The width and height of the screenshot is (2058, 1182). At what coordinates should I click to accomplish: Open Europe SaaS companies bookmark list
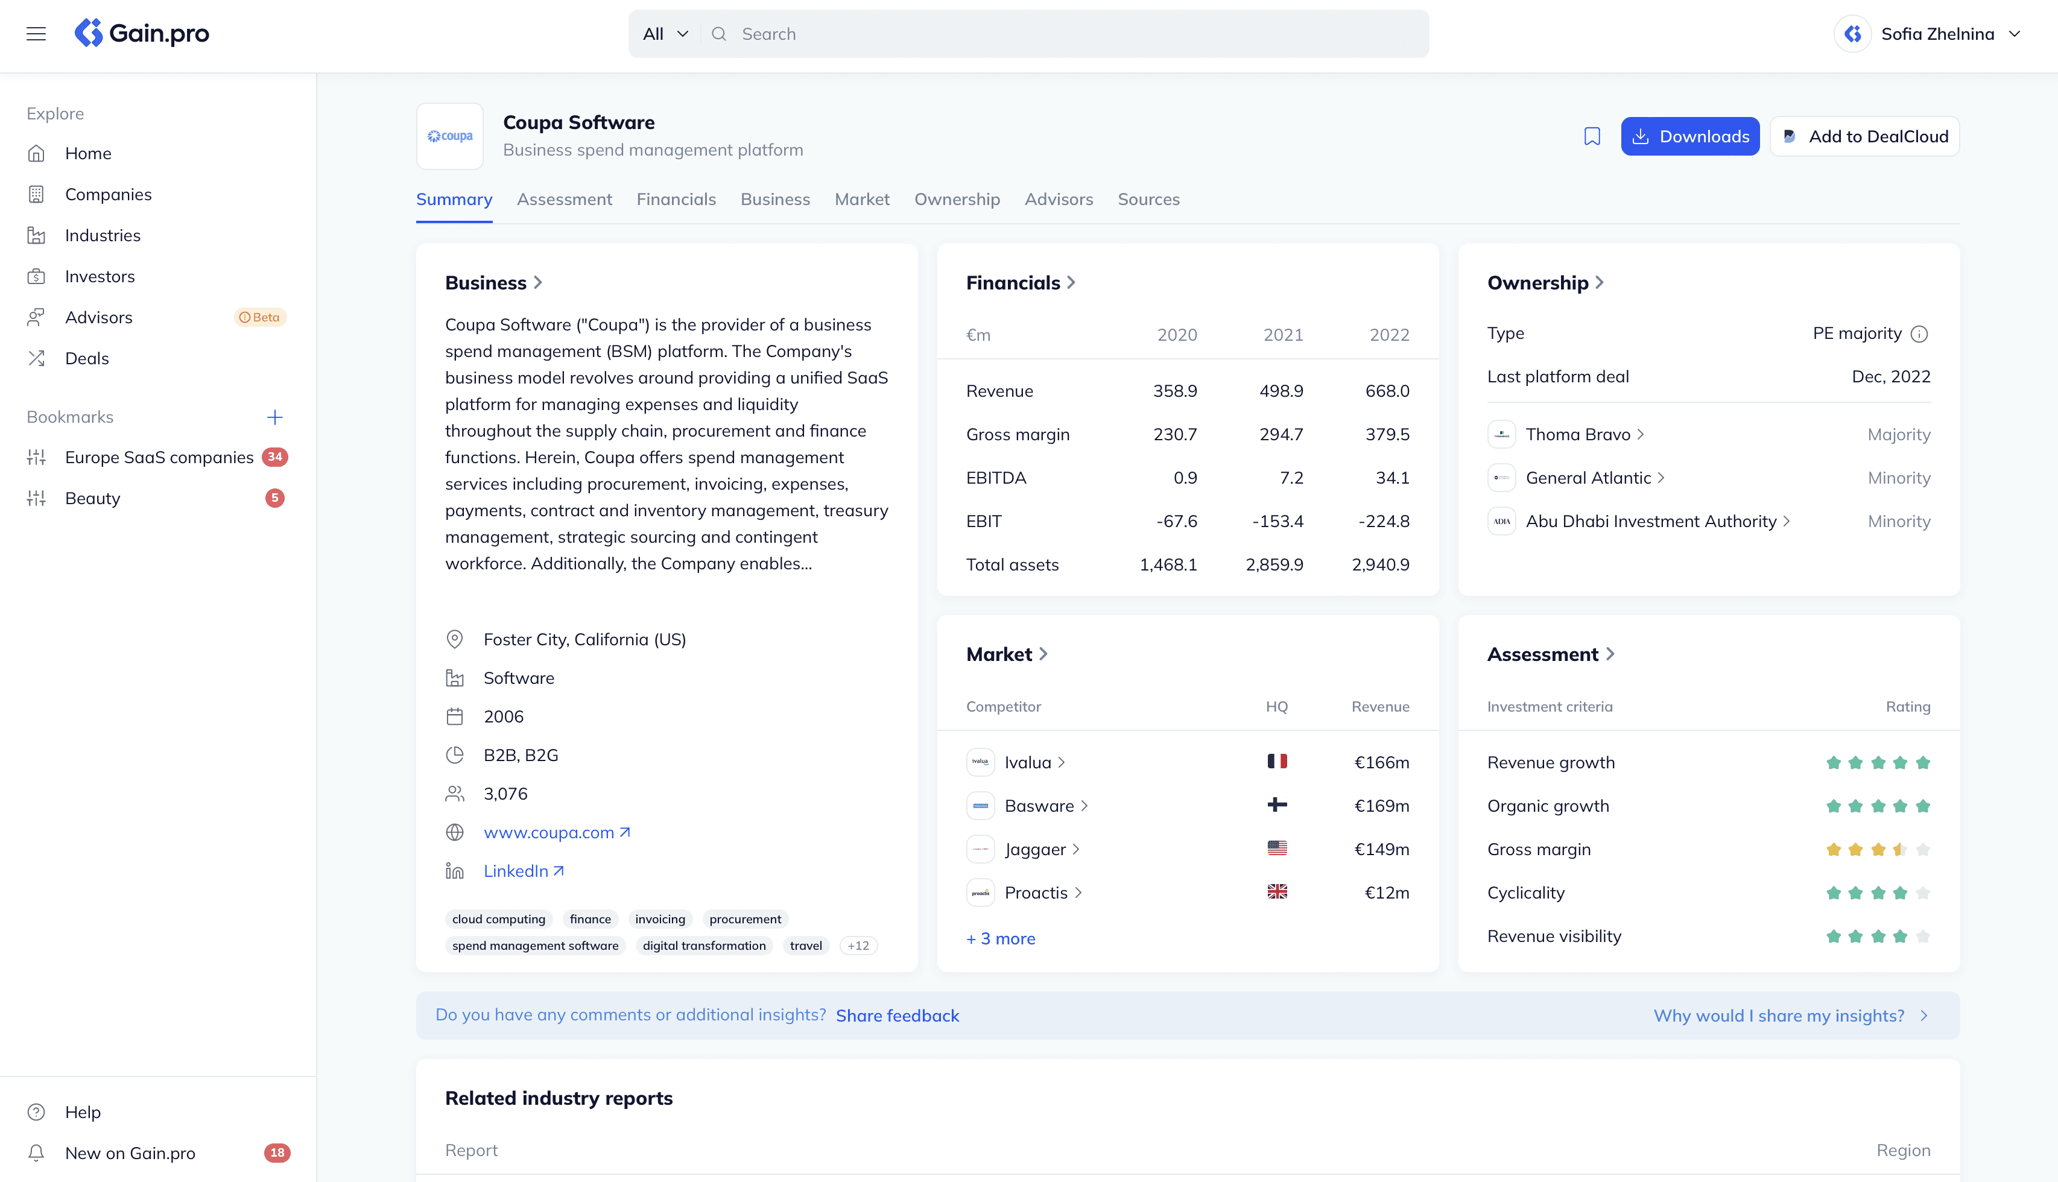pos(157,457)
